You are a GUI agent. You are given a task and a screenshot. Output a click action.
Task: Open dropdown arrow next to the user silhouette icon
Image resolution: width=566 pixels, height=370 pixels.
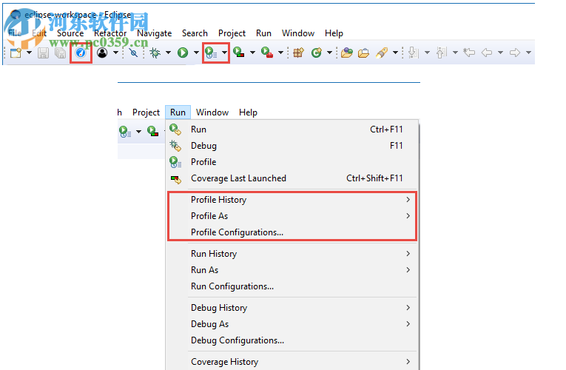coord(115,53)
